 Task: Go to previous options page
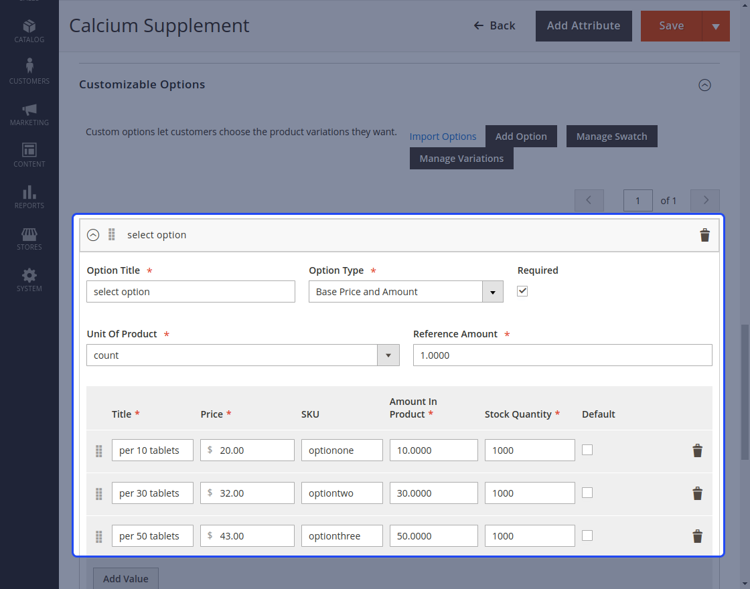(589, 200)
